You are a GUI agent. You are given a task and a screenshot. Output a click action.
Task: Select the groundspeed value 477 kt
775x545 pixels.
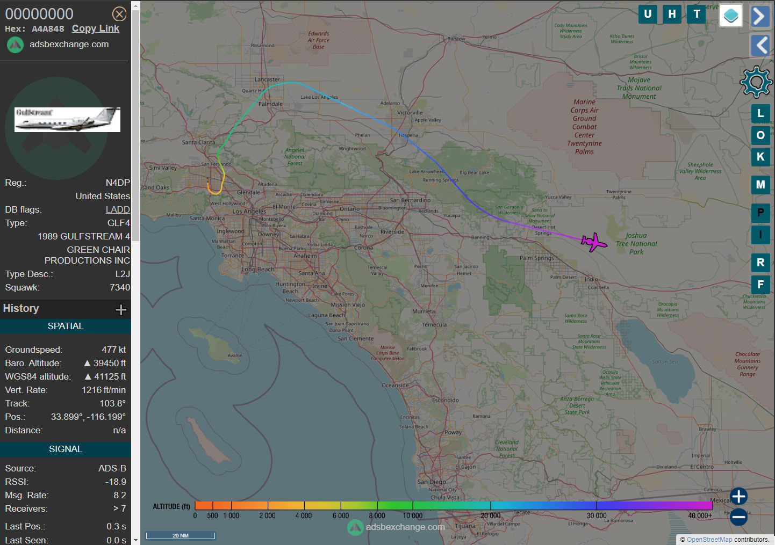coord(114,350)
